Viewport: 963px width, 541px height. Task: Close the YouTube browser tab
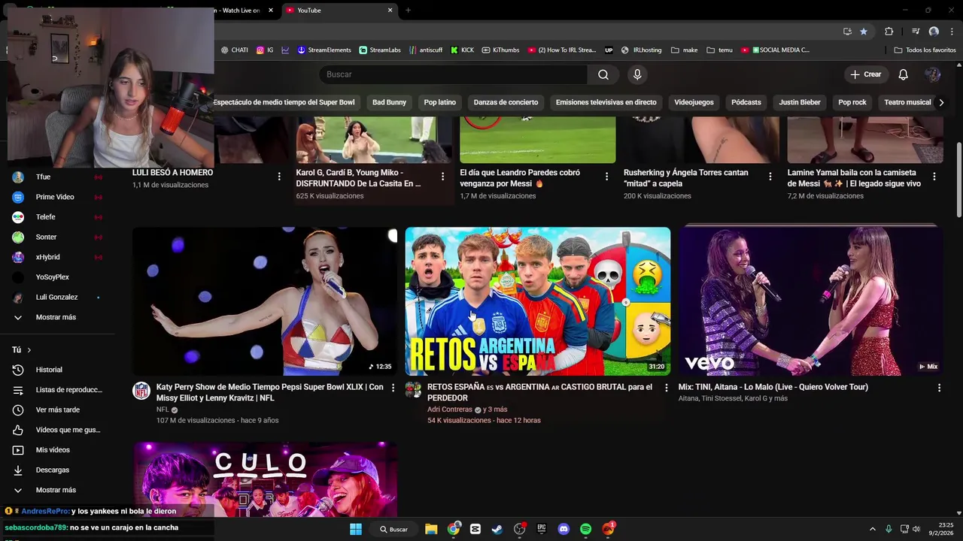click(390, 11)
